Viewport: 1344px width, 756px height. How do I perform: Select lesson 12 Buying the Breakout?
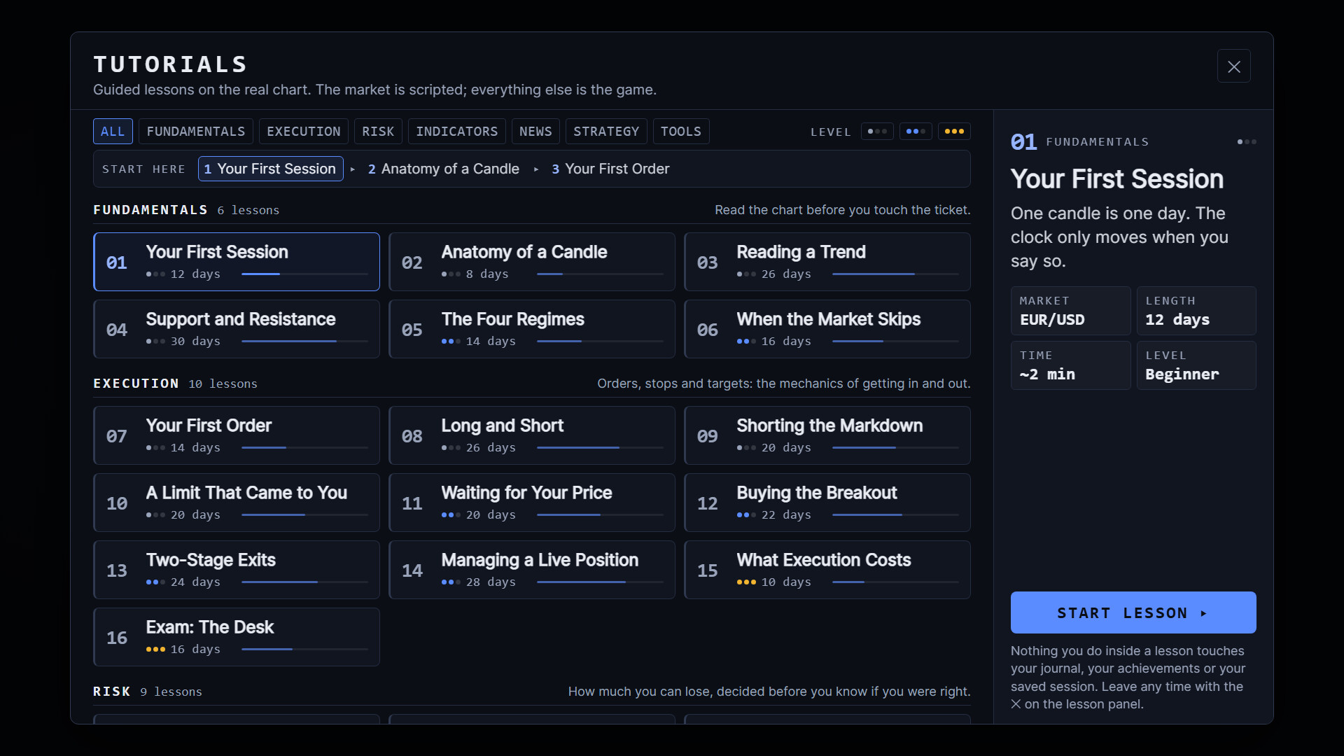coord(827,503)
